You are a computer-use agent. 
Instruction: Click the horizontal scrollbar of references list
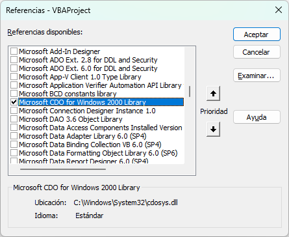(63, 169)
